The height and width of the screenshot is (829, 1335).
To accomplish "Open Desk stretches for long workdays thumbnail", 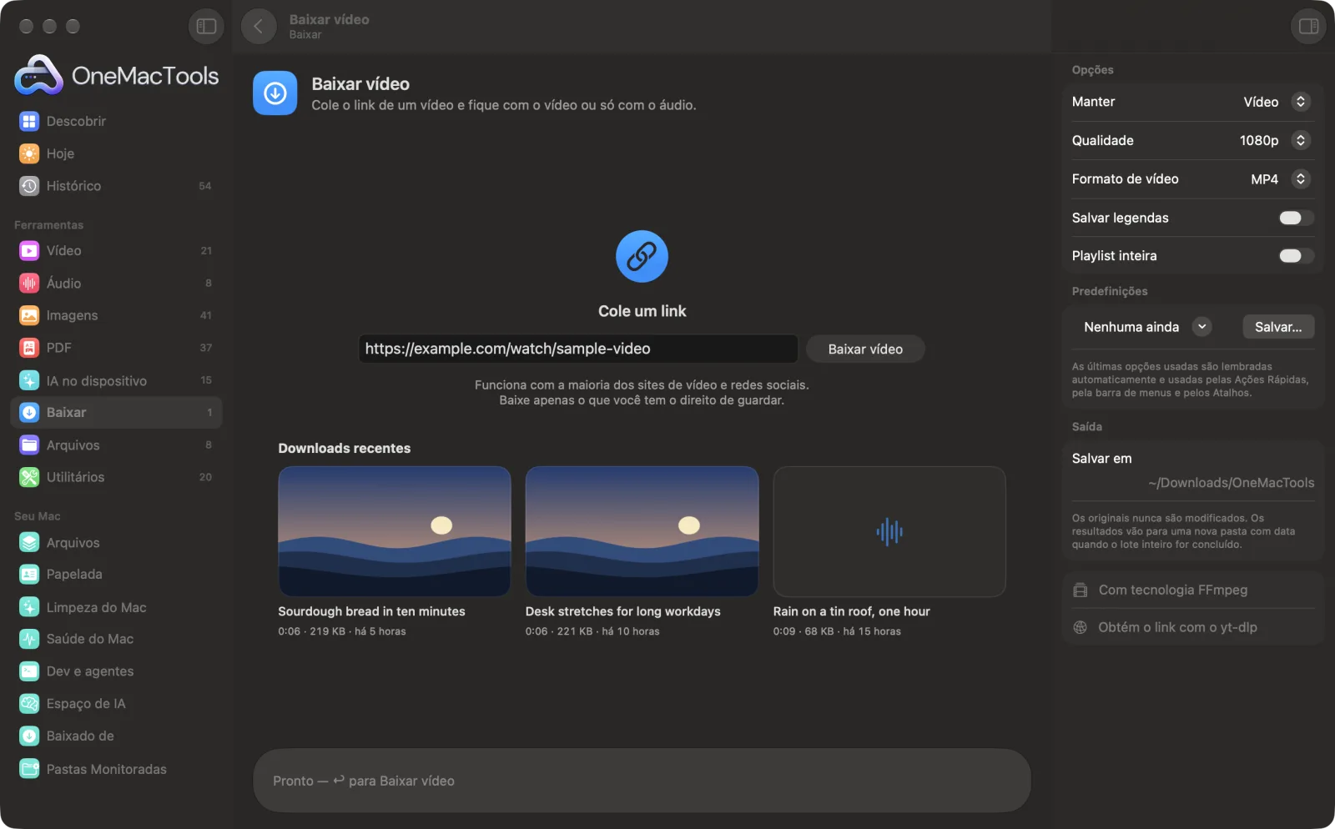I will tap(642, 531).
